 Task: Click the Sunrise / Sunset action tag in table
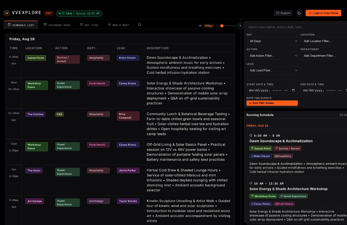67,60
